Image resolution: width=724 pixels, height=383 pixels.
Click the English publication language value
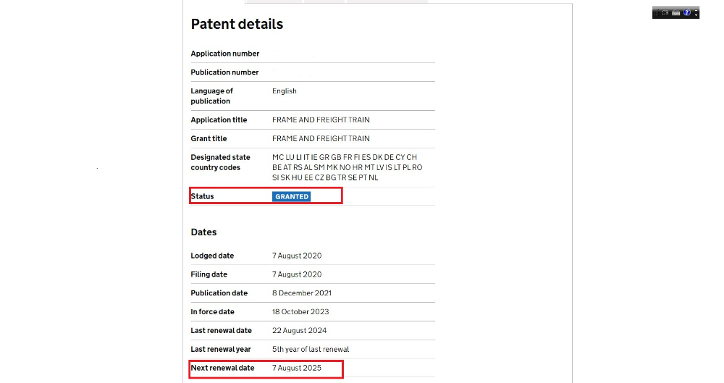[285, 91]
